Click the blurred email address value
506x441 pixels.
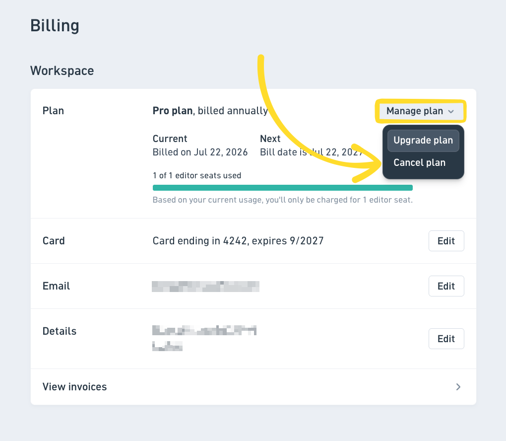pos(205,286)
